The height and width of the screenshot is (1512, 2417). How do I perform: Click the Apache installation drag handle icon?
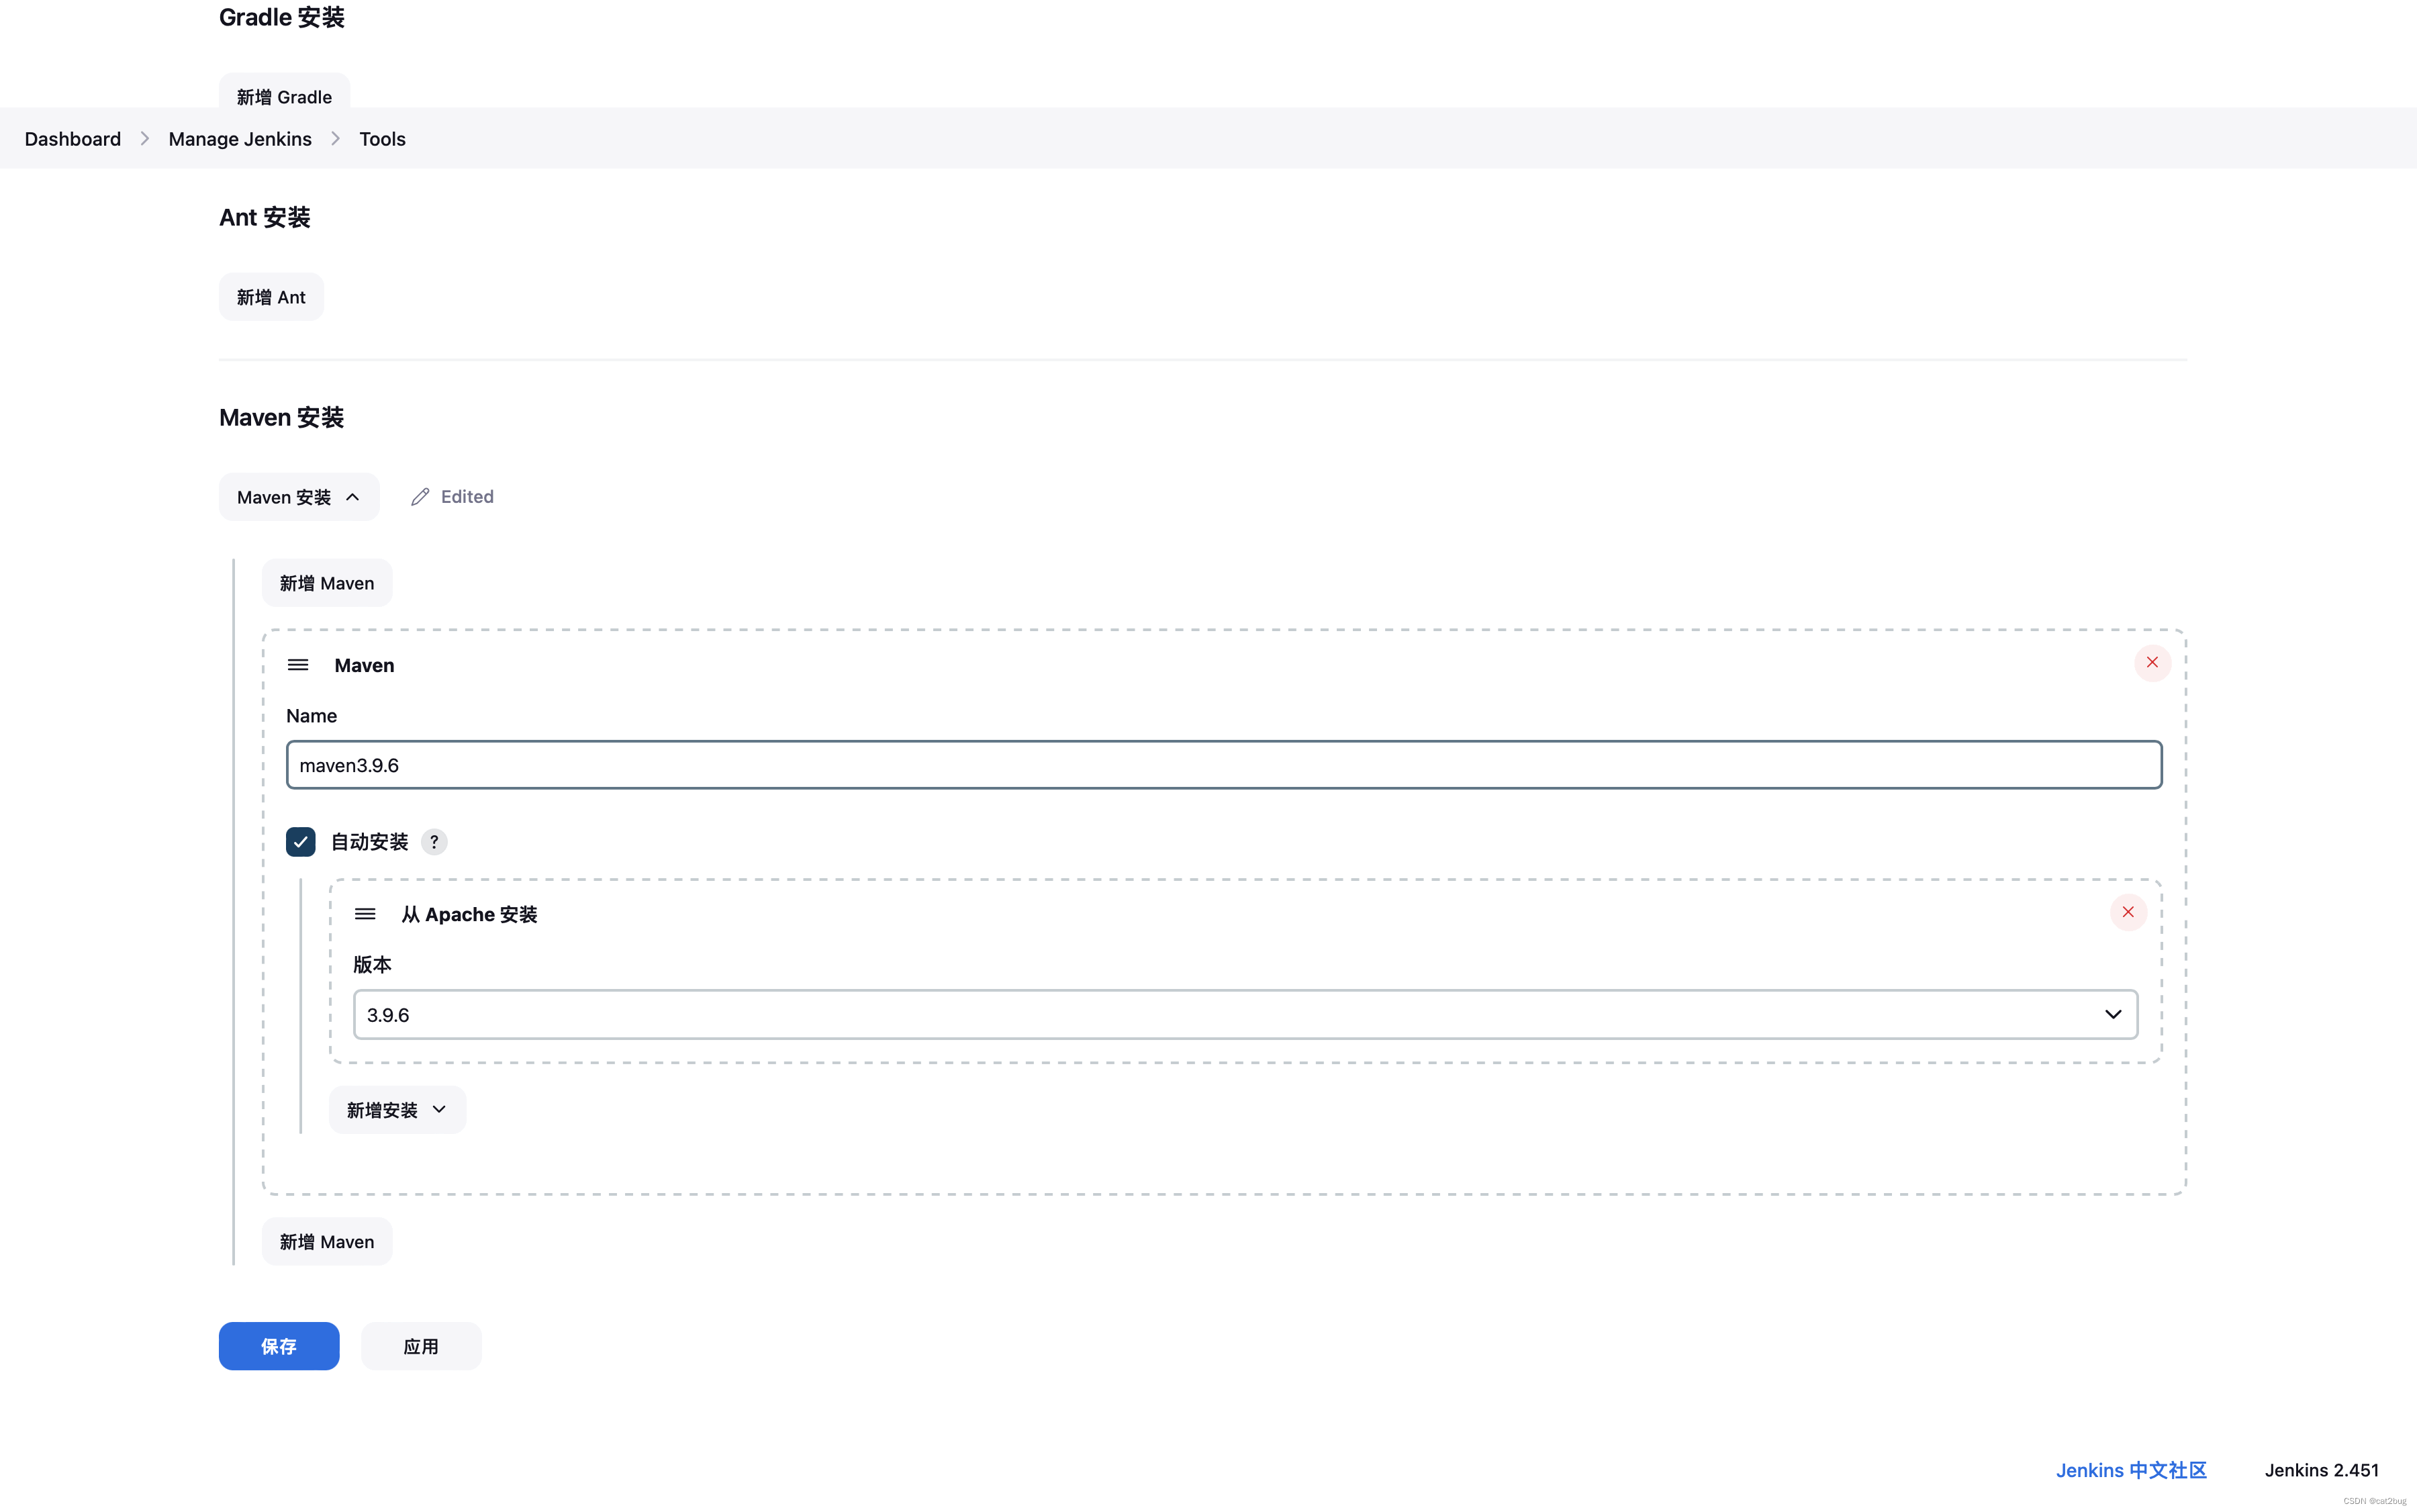(366, 913)
